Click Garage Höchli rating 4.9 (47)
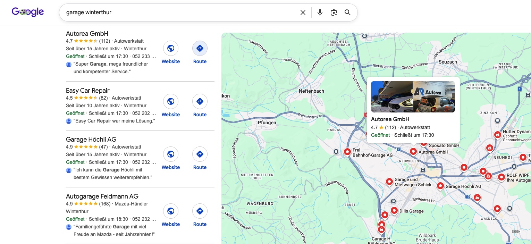The height and width of the screenshot is (244, 531). click(87, 147)
